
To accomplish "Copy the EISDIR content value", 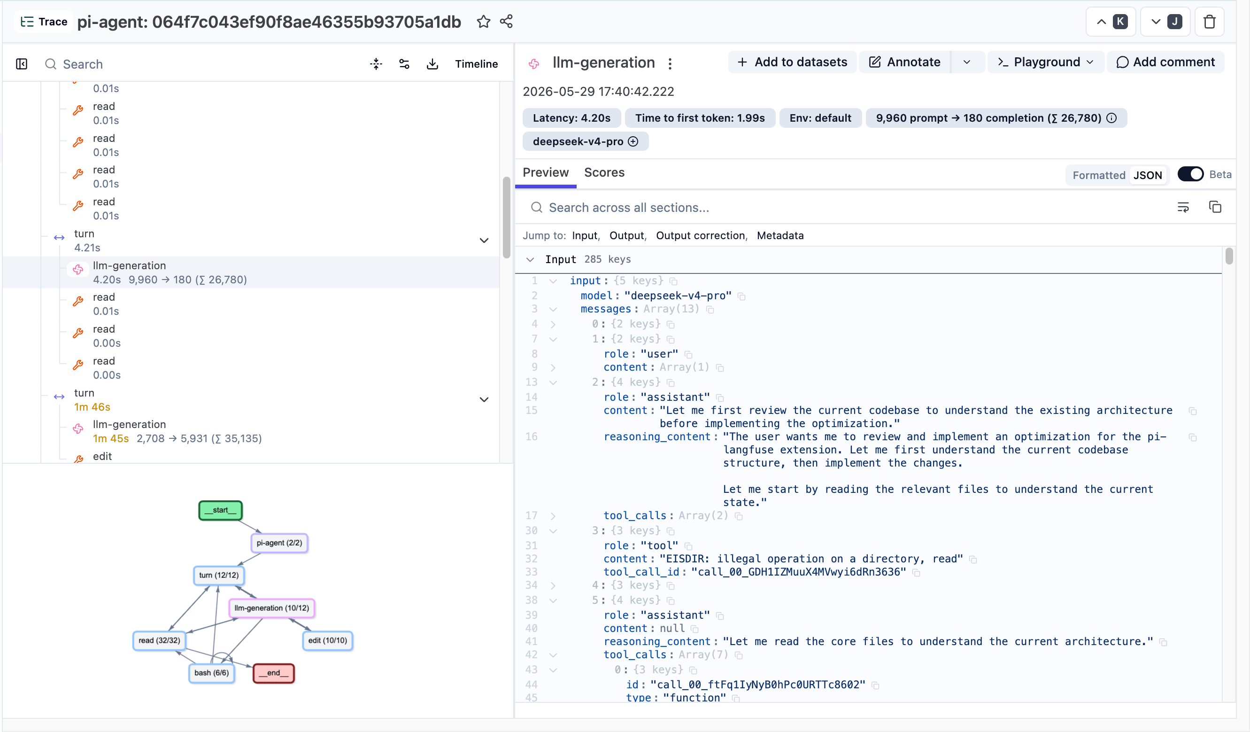I will (973, 559).
